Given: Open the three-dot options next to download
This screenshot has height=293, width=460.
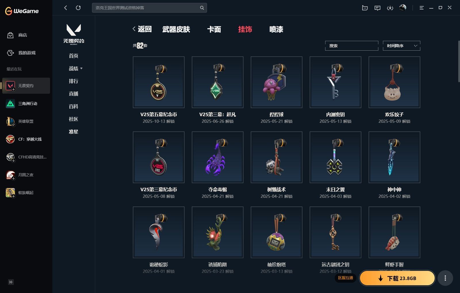Looking at the screenshot, I should tap(445, 278).
